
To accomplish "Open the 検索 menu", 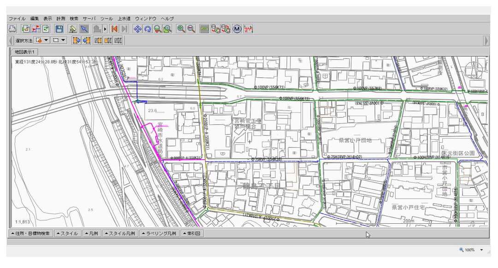I will click(74, 19).
